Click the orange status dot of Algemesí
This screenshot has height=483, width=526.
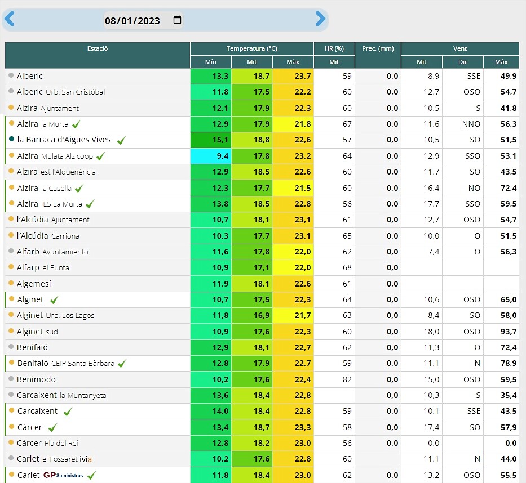(11, 283)
